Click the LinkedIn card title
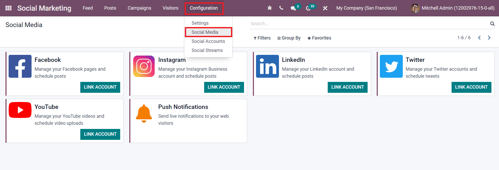 [x=293, y=60]
